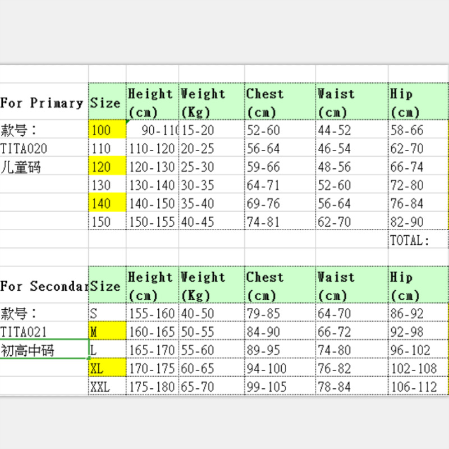Select the Hip (cm) header in Secondary table
Screen dimensions: 449x449
tap(418, 286)
